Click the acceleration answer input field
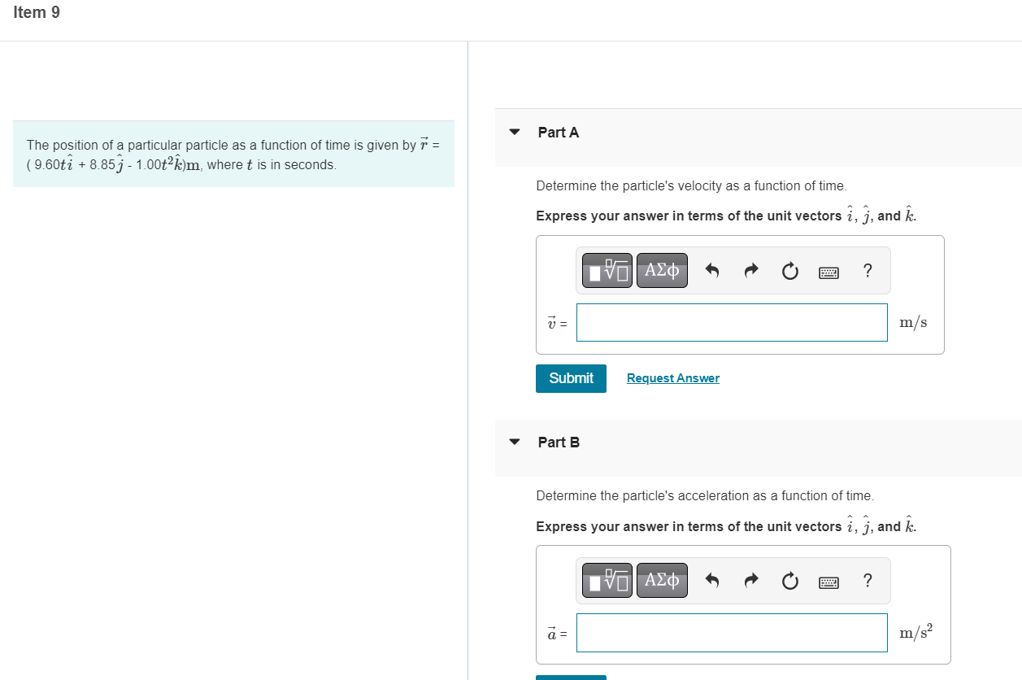The height and width of the screenshot is (680, 1022). pyautogui.click(x=731, y=632)
